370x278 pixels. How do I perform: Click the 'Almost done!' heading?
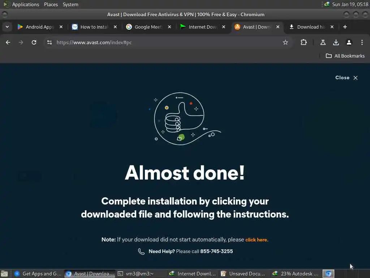pos(185,173)
